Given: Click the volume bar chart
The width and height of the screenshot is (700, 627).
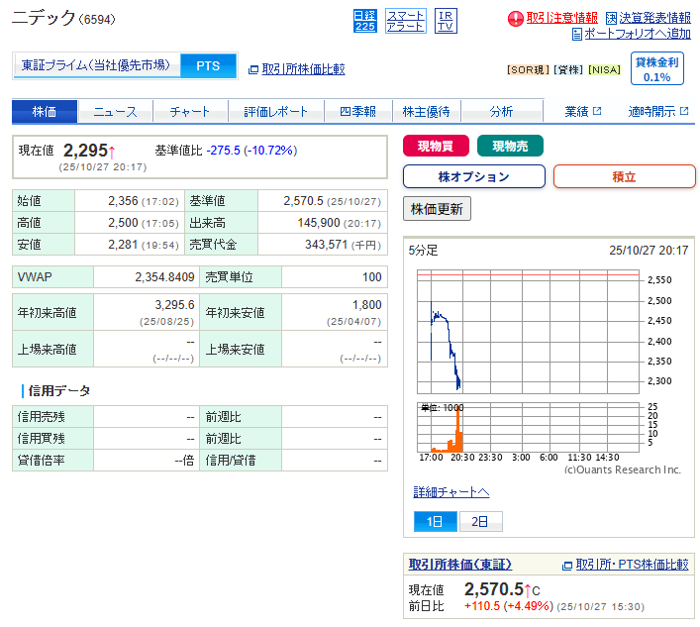Looking at the screenshot, I should [x=528, y=427].
